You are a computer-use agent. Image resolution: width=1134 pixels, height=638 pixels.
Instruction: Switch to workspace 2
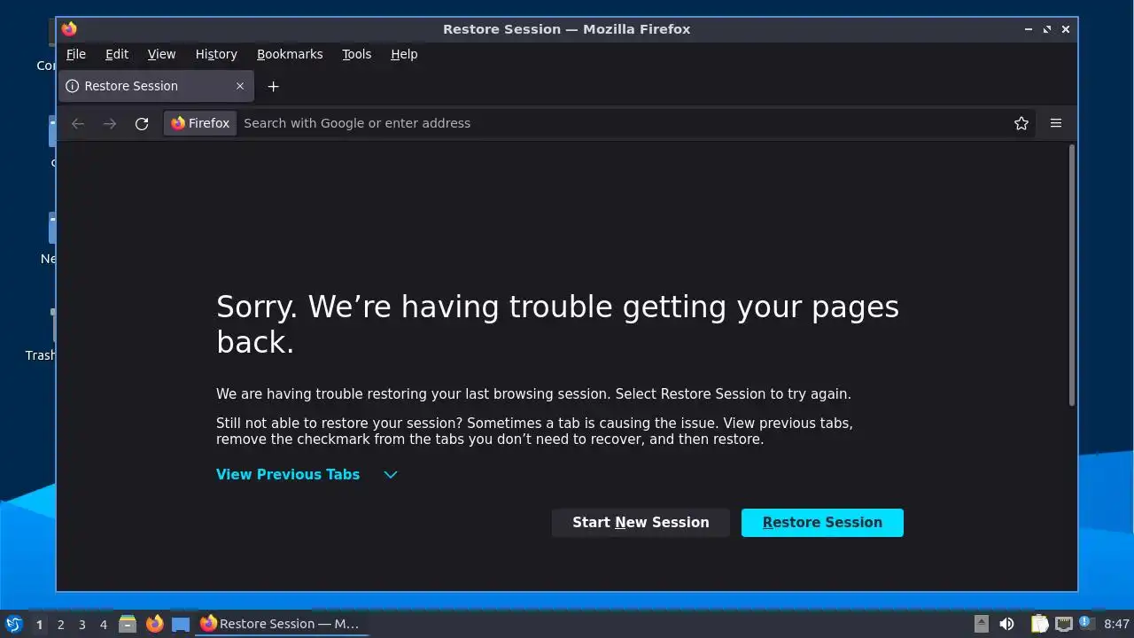click(x=60, y=625)
